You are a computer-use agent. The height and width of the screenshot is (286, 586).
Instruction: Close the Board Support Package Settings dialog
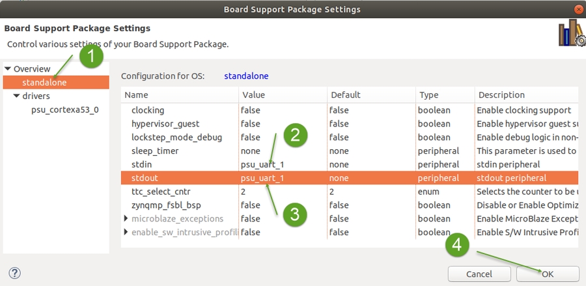click(578, 9)
